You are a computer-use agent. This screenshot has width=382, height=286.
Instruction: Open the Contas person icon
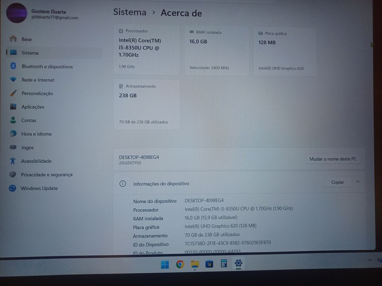click(13, 120)
